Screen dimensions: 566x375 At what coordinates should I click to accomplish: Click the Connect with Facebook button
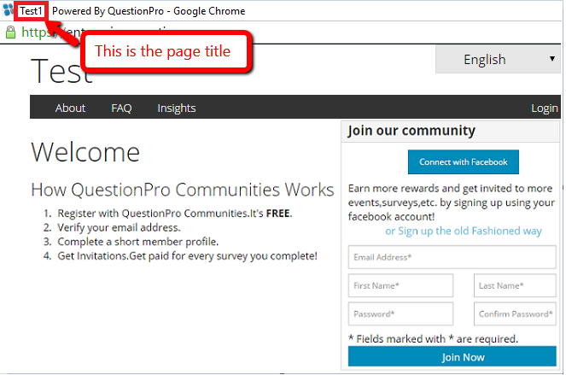464,161
